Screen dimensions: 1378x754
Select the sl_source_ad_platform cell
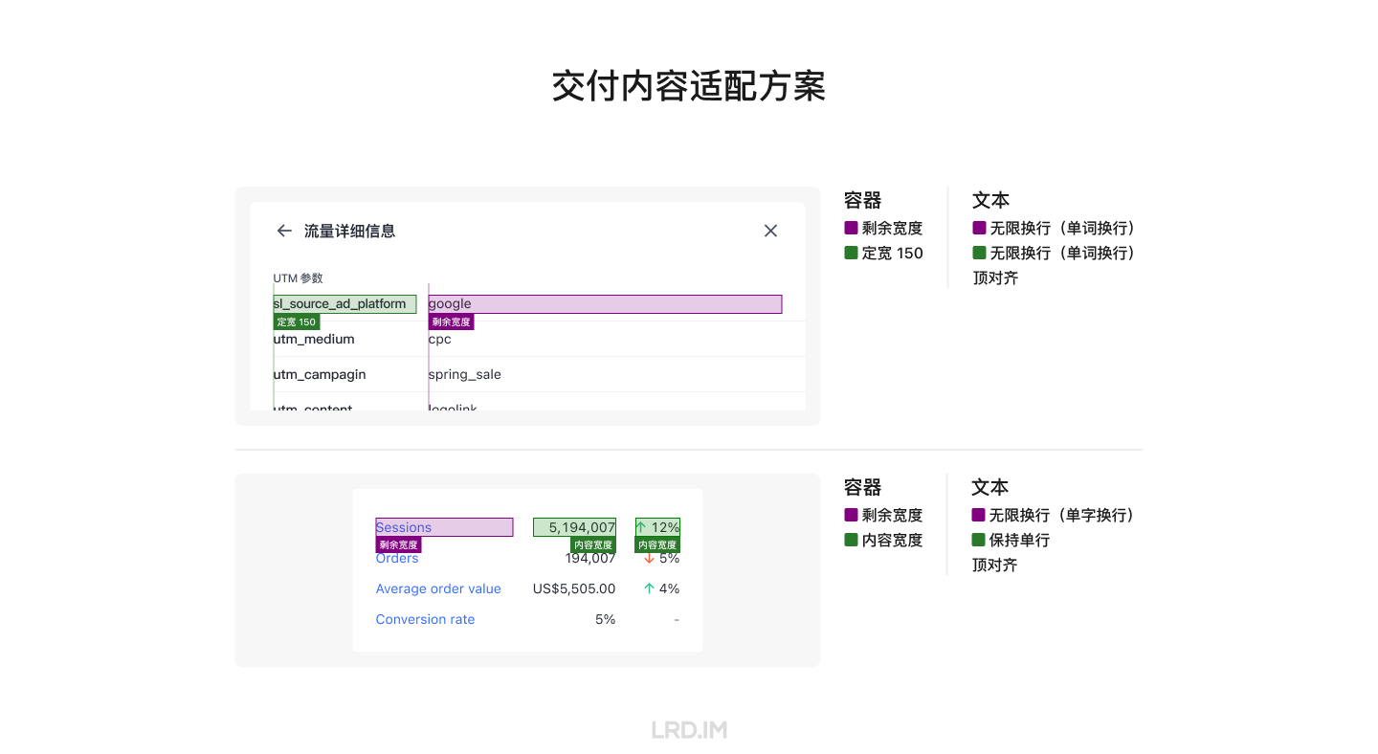344,304
